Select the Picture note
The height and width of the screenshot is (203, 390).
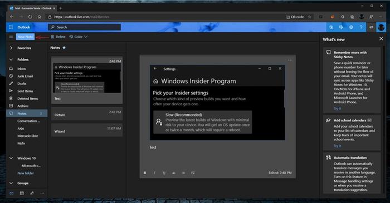[x=87, y=114]
